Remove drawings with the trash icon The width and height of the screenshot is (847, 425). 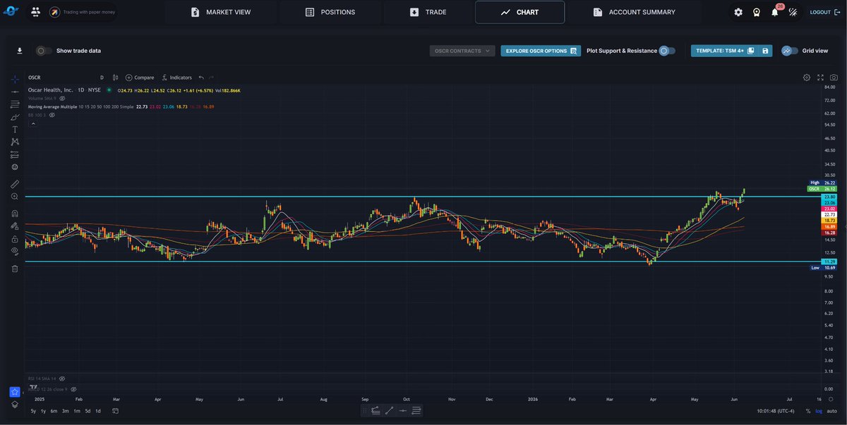(15, 269)
